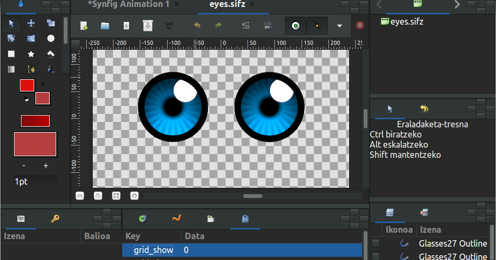This screenshot has width=496, height=260.
Task: Create a new document from toolbar
Action: pyautogui.click(x=84, y=26)
